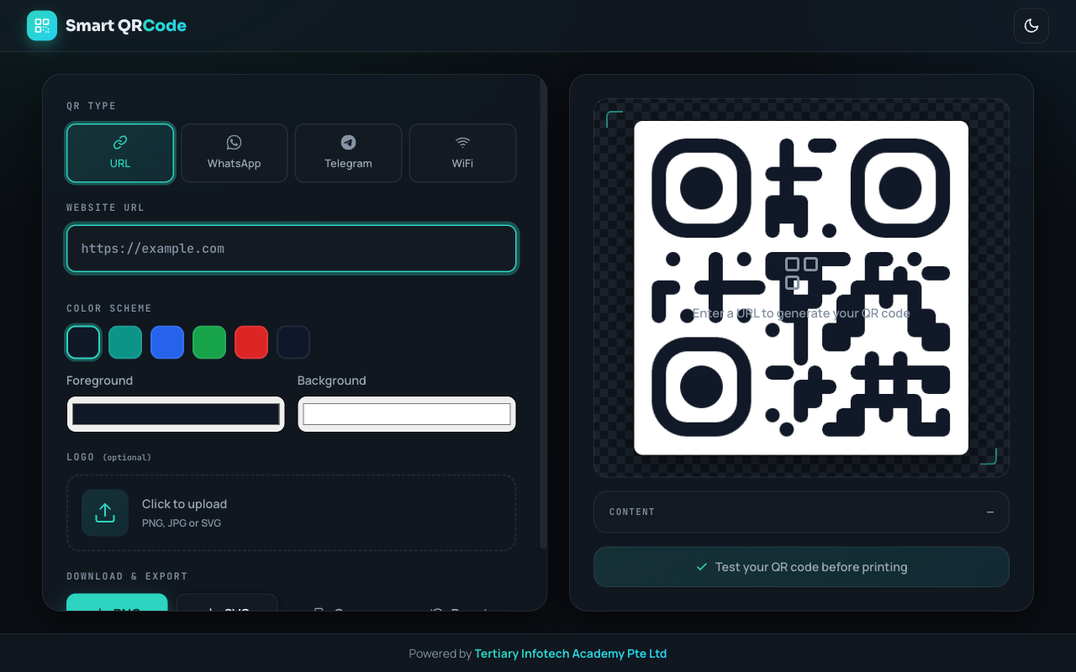The image size is (1076, 672).
Task: Choose the green color scheme swatch
Action: [x=209, y=342]
